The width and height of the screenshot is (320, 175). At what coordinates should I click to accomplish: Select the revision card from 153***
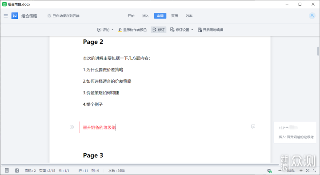click(x=295, y=132)
